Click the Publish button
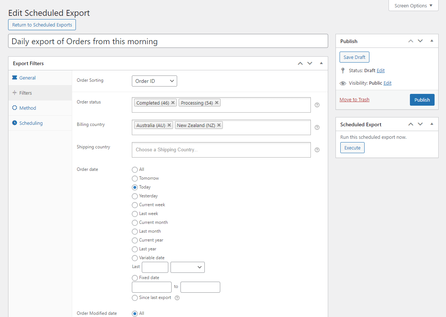Image resolution: width=446 pixels, height=317 pixels. pos(422,100)
